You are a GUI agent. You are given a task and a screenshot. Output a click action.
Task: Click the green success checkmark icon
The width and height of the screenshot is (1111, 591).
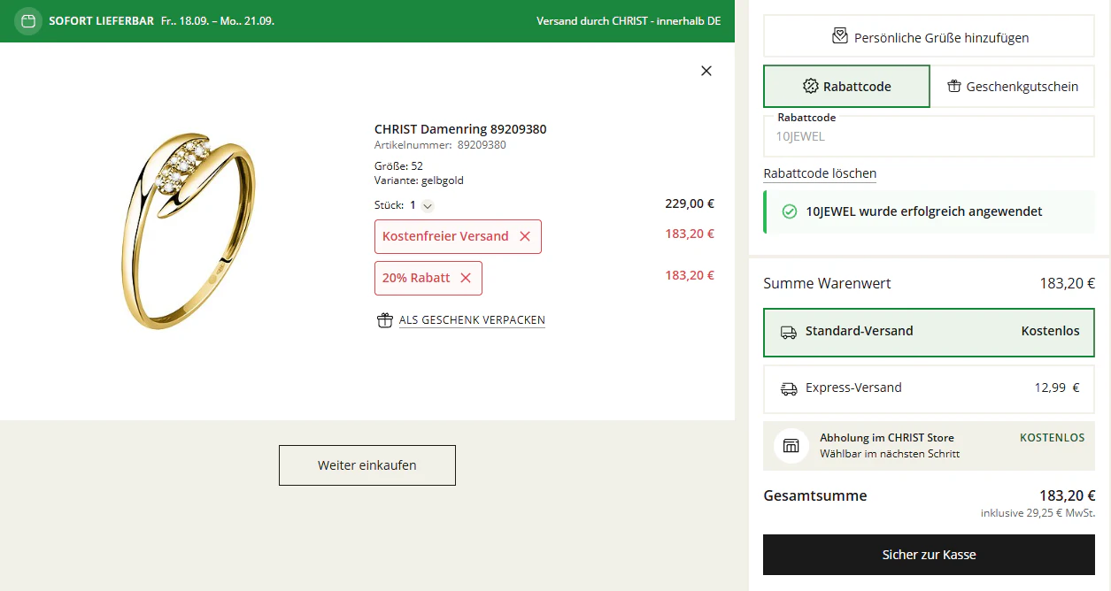(790, 211)
